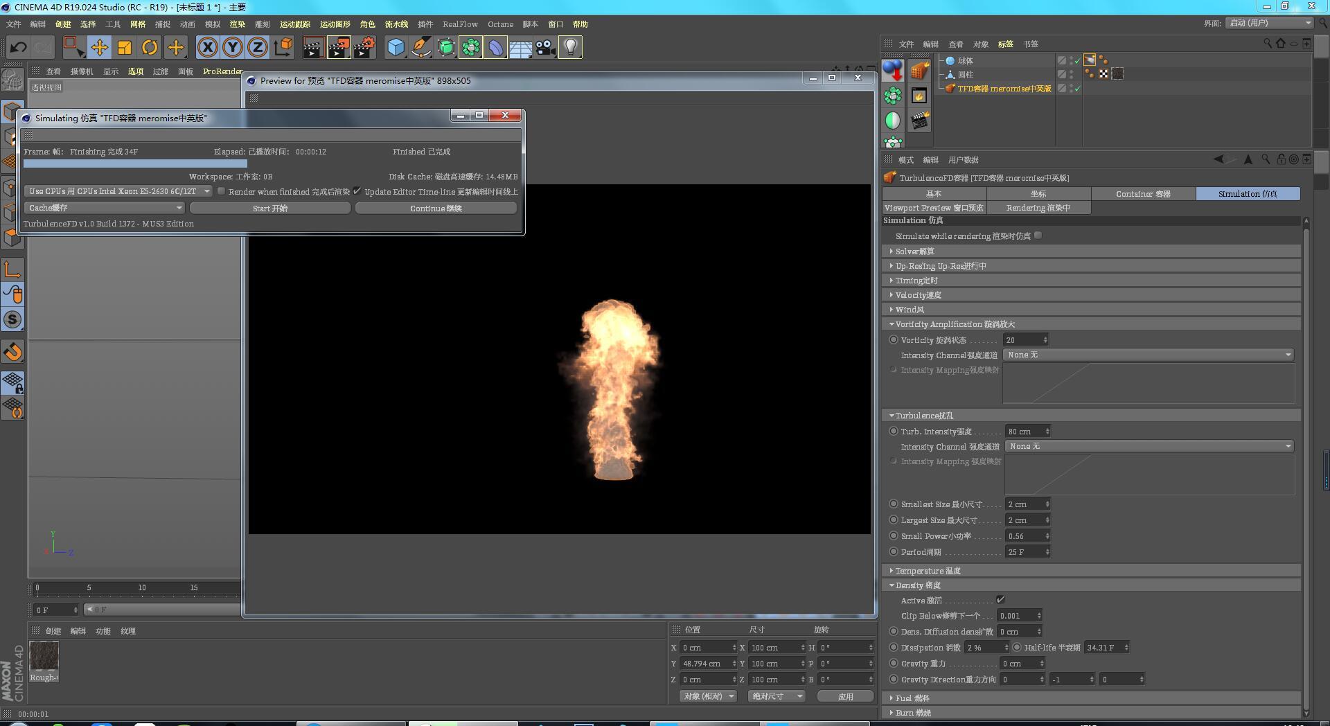Toggle the Y axis lock icon

click(x=233, y=48)
